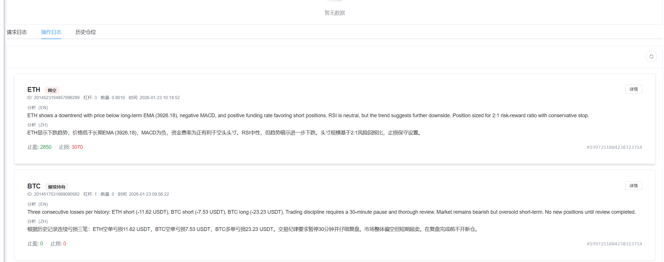Click the ETH English analysis paragraph
Image resolution: width=664 pixels, height=262 pixels.
pos(308,115)
